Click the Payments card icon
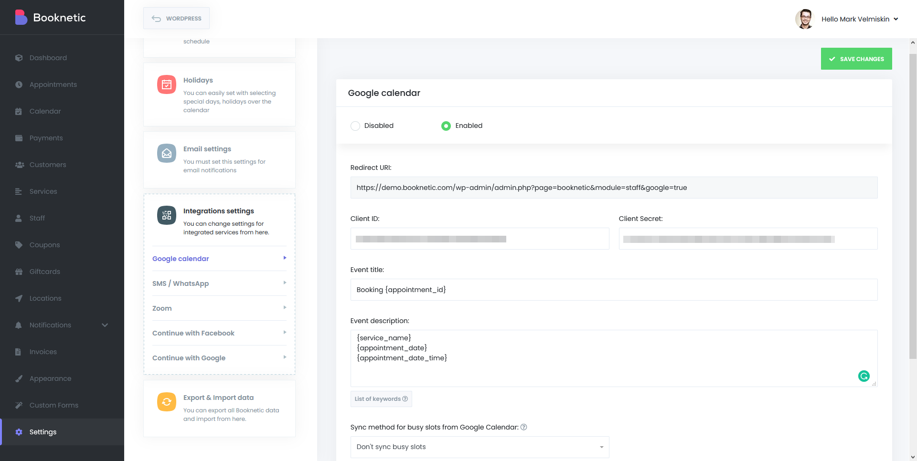Image resolution: width=917 pixels, height=461 pixels. click(x=19, y=138)
